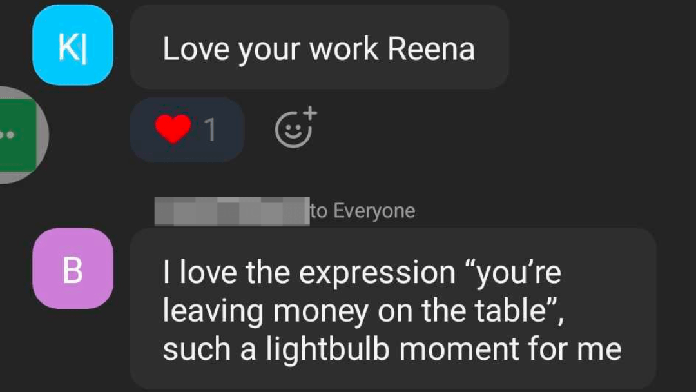Click the phrase "lightbulb moment for me"
Viewport: 696px width, 392px height.
coord(444,349)
